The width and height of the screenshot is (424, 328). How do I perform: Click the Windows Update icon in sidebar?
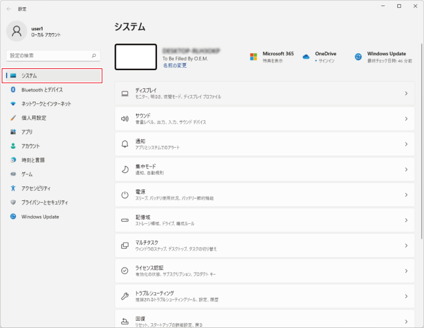[x=13, y=217]
